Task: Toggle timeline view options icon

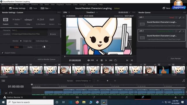Action: (x=3, y=81)
